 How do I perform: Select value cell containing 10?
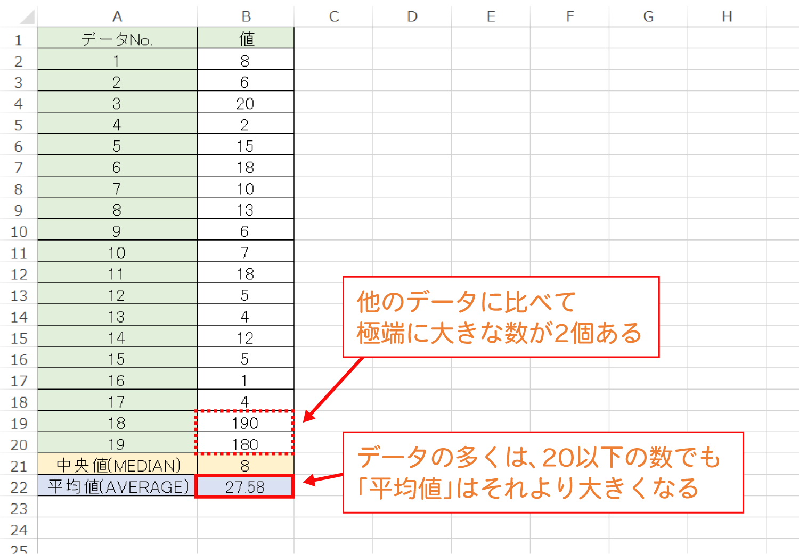click(246, 187)
